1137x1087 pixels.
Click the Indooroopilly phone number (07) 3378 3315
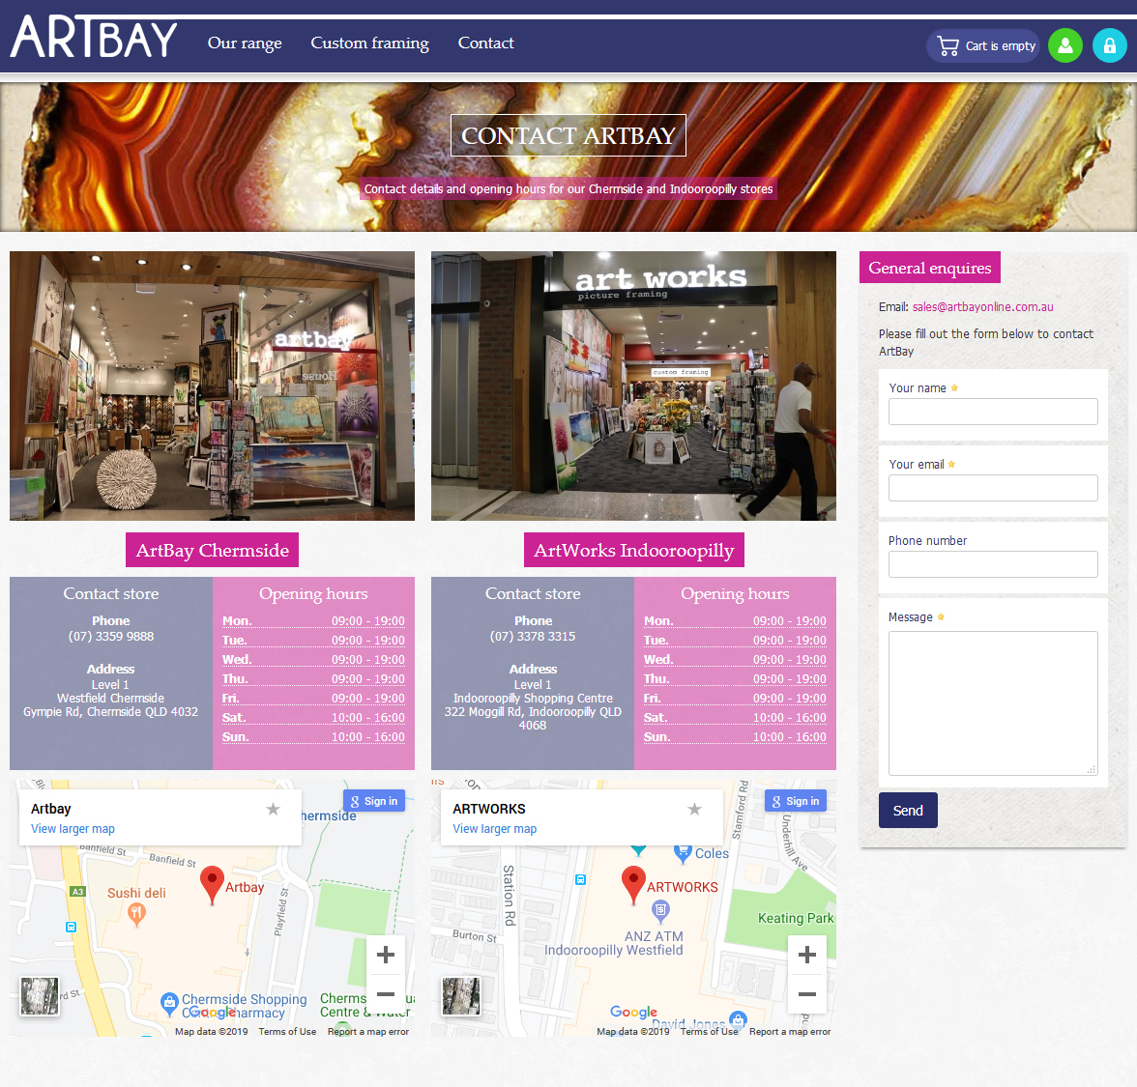pyautogui.click(x=533, y=636)
